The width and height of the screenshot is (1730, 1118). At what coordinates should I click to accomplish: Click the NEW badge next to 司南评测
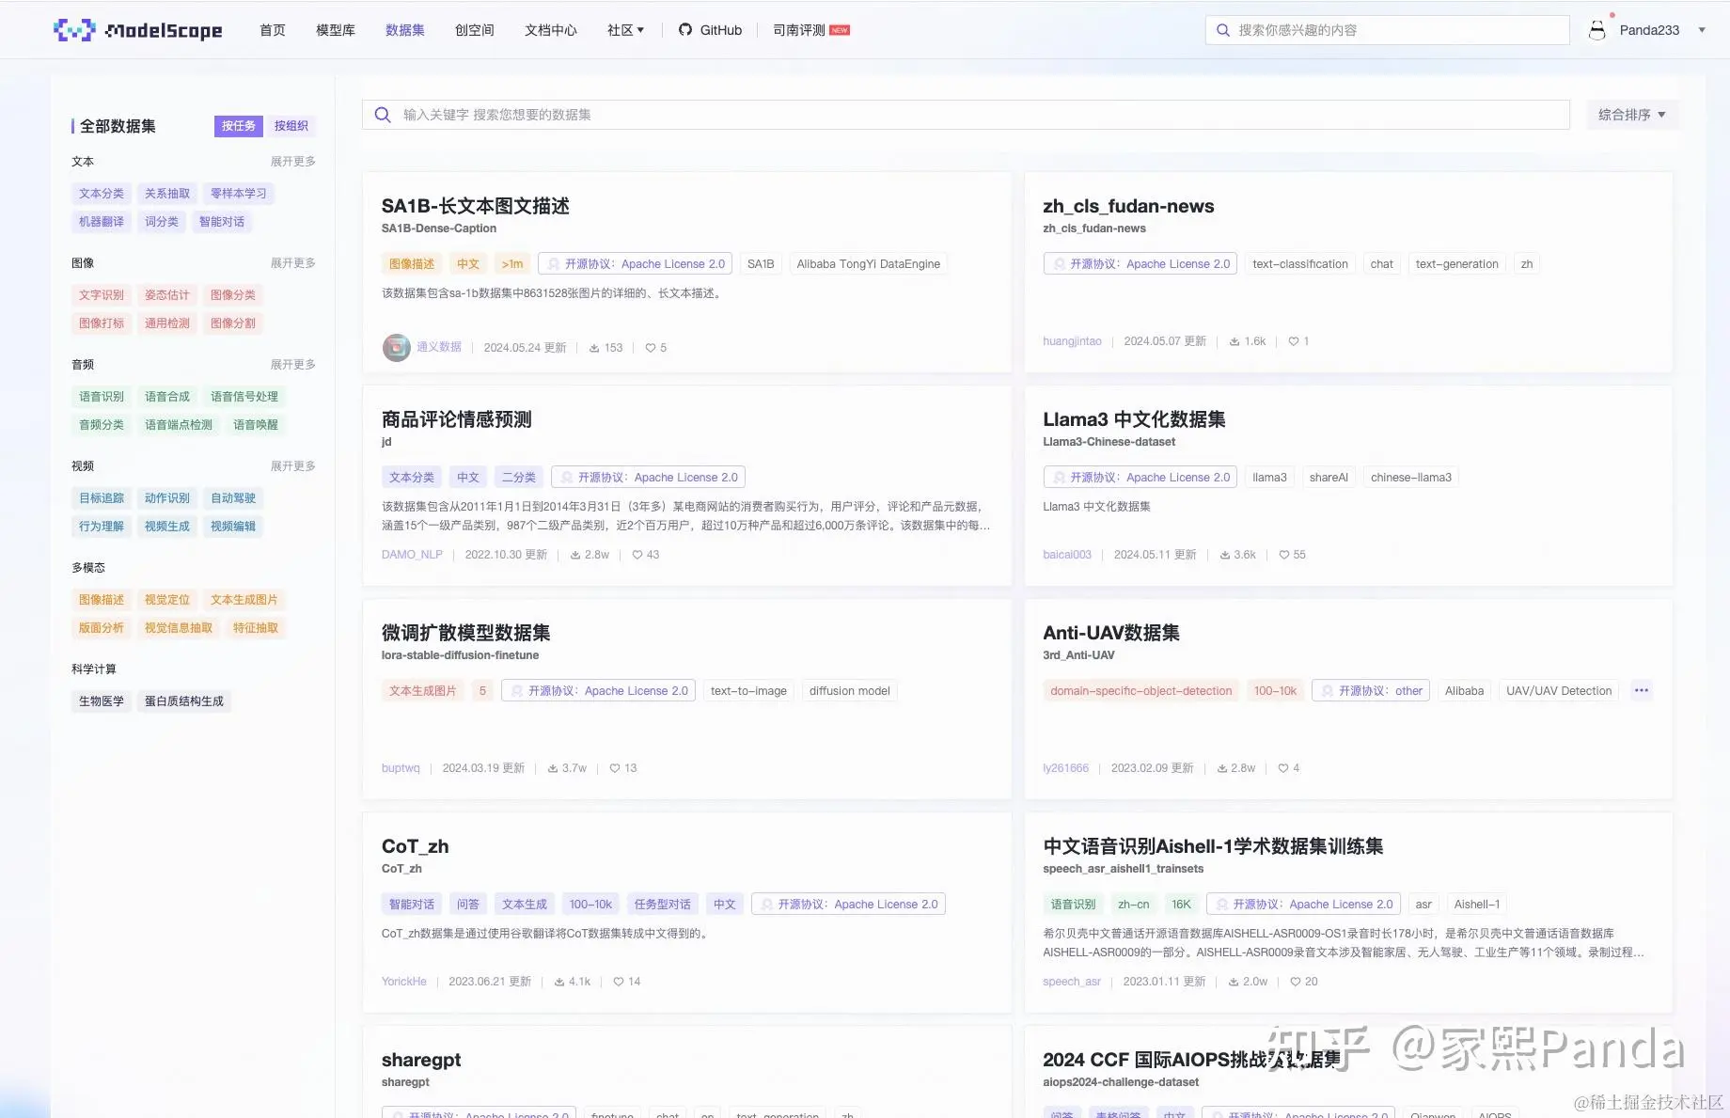[x=840, y=30]
